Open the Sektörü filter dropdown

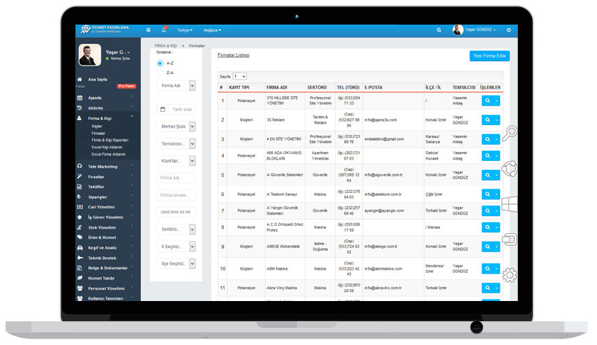(176, 230)
